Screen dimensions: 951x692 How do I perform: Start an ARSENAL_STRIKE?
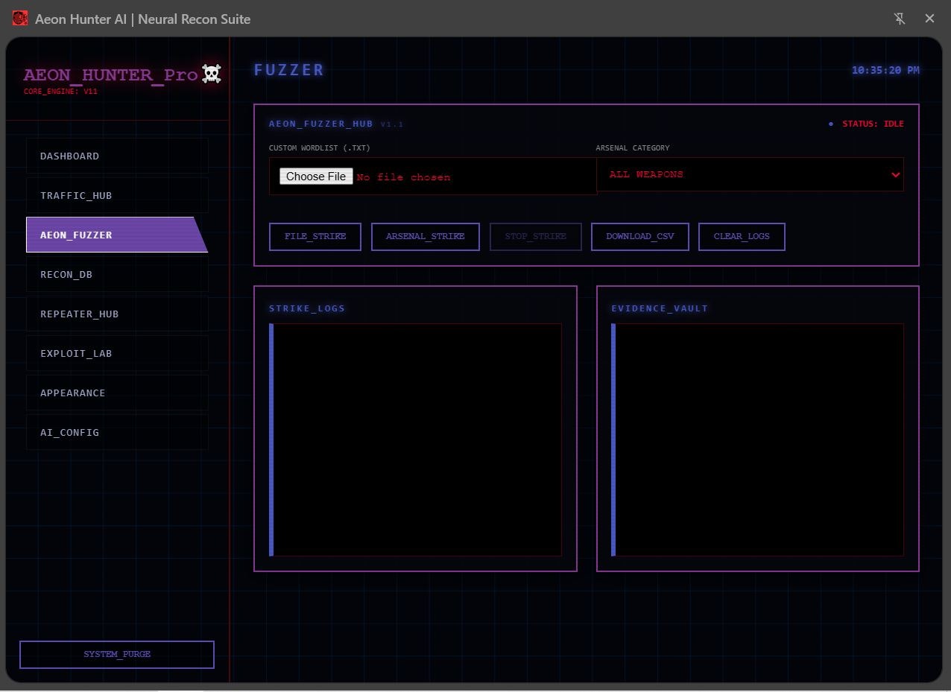(425, 236)
